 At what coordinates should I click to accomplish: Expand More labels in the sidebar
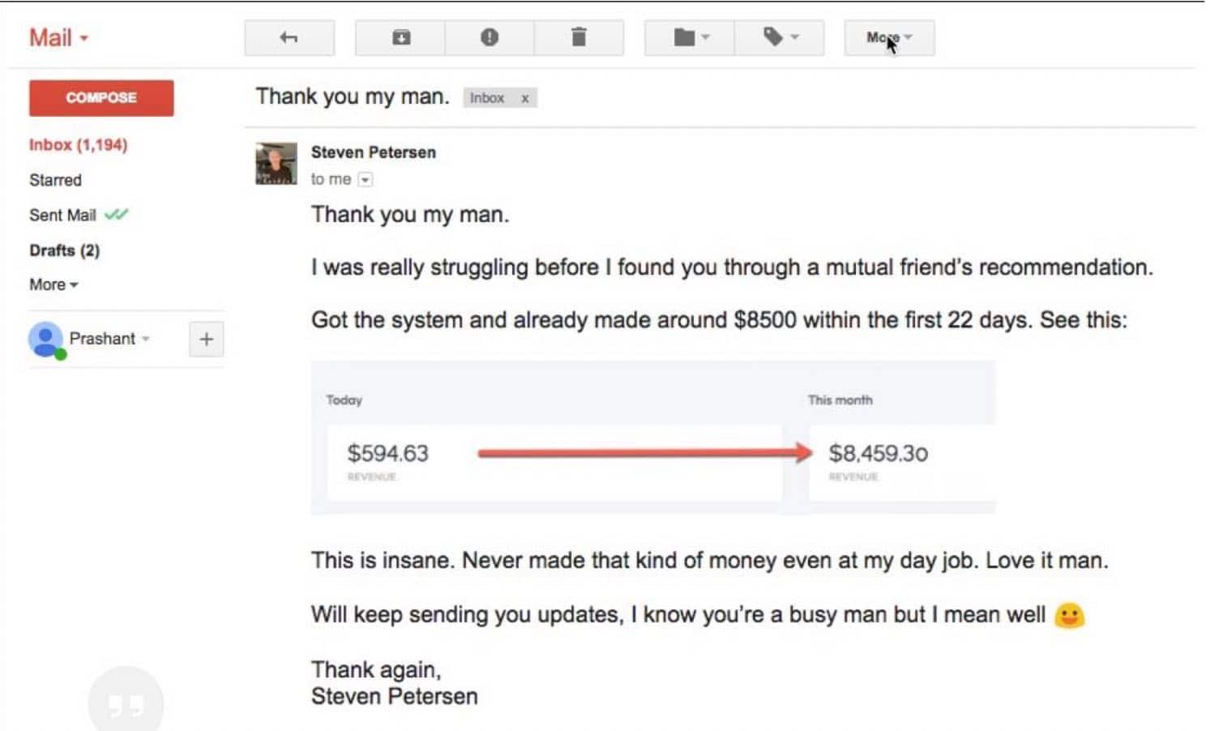point(53,285)
